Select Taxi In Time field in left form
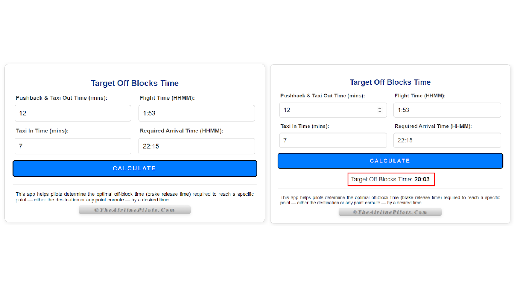 (x=73, y=146)
